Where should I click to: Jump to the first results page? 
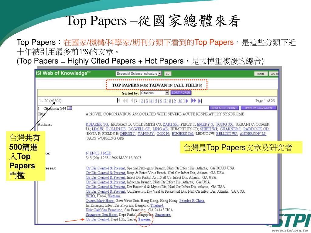pyautogui.click(x=119, y=101)
